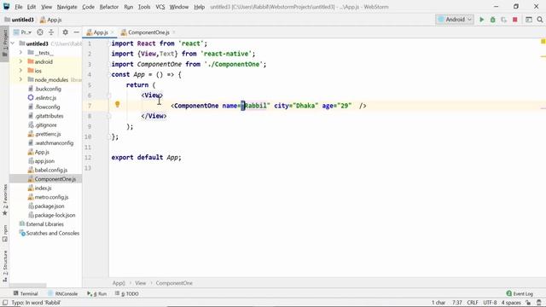This screenshot has height=307, width=546.
Task: Locate current file with target icon
Action: click(40, 32)
